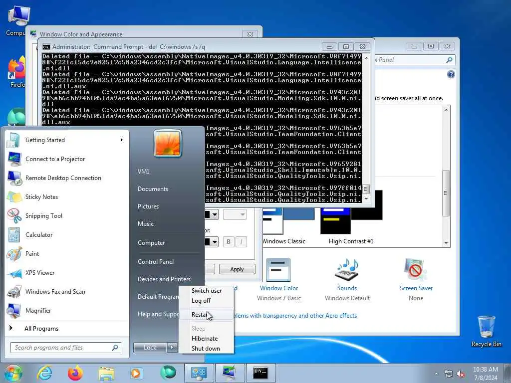Click the muted volume tray icon
511x383 pixels.
461,374
